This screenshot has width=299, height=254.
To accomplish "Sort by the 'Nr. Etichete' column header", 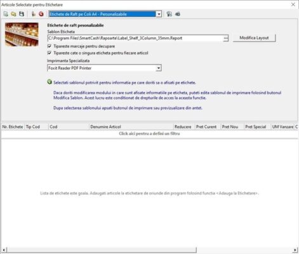I will coord(13,127).
